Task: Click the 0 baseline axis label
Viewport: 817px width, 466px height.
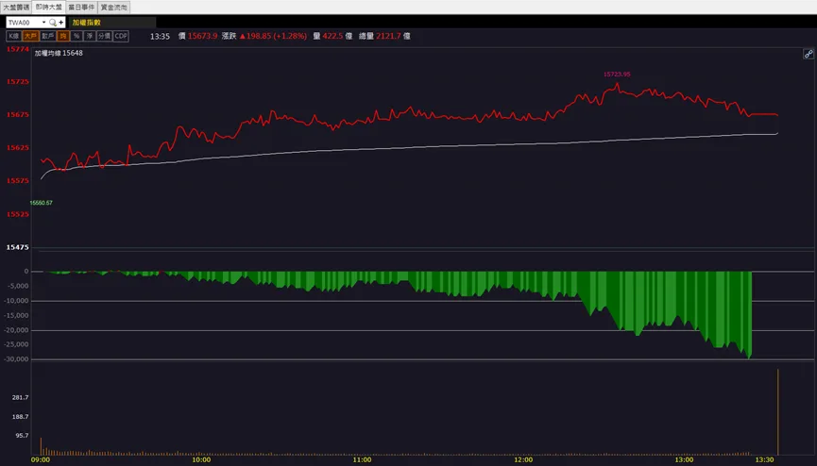Action: coord(26,271)
